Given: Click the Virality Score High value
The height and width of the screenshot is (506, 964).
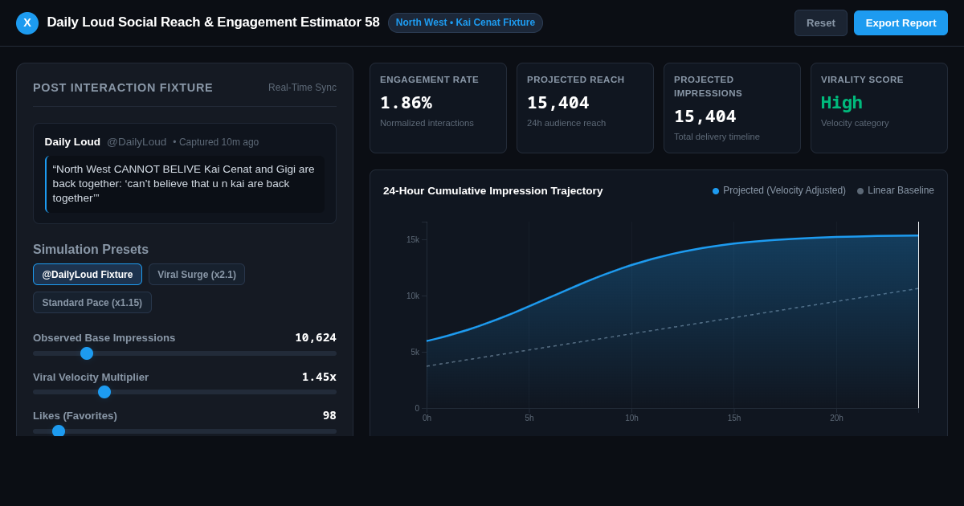Looking at the screenshot, I should (841, 103).
